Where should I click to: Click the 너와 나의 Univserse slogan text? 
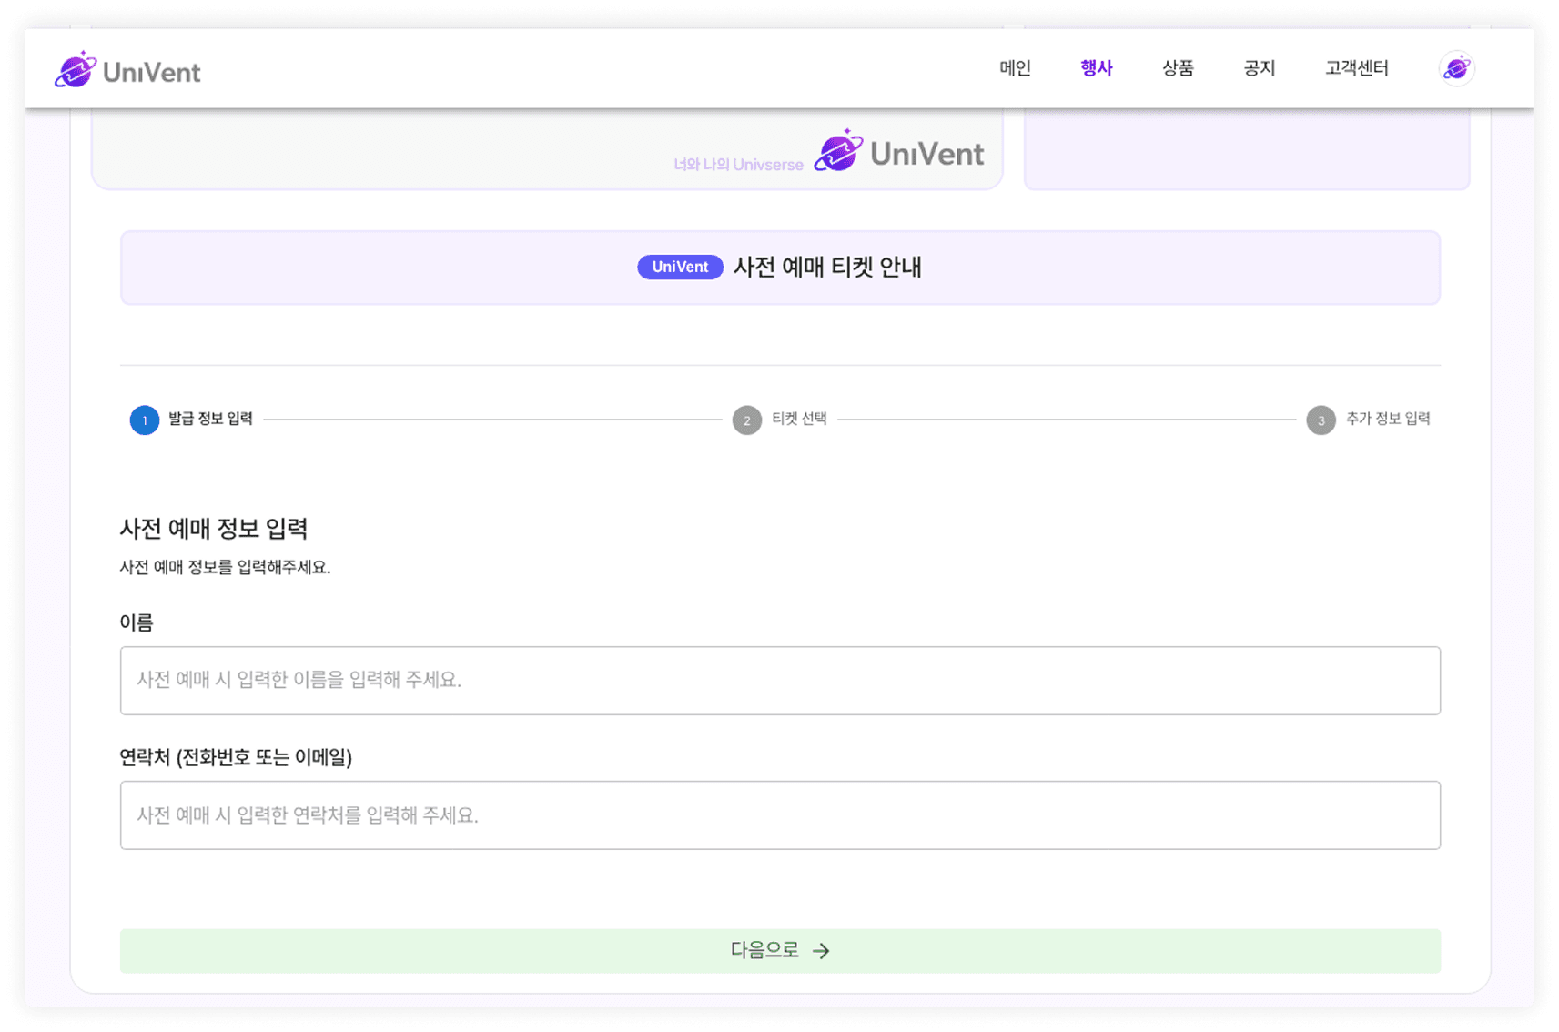point(738,165)
